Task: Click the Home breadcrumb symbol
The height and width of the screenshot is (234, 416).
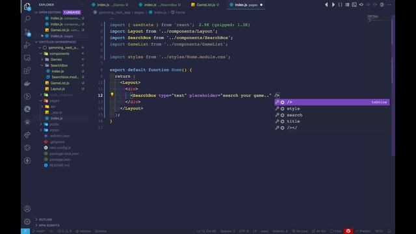Action: 178,12
